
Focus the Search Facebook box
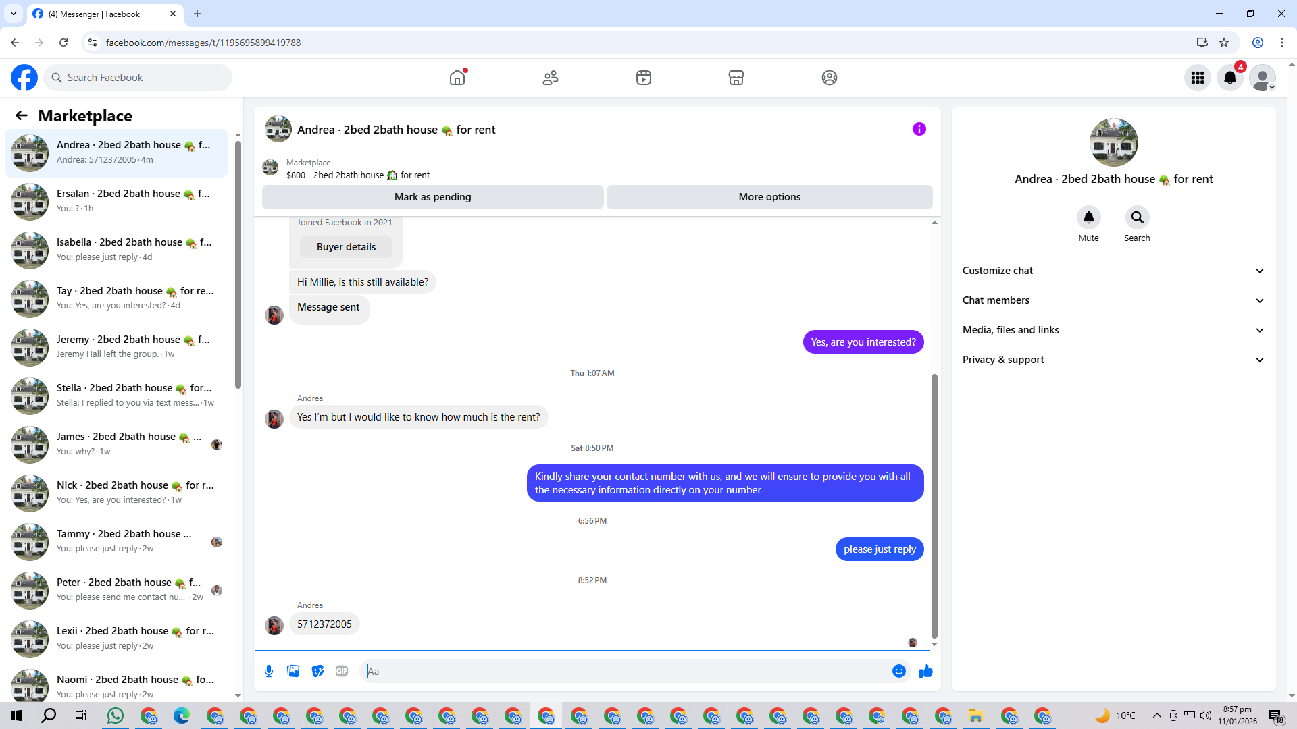coord(138,78)
